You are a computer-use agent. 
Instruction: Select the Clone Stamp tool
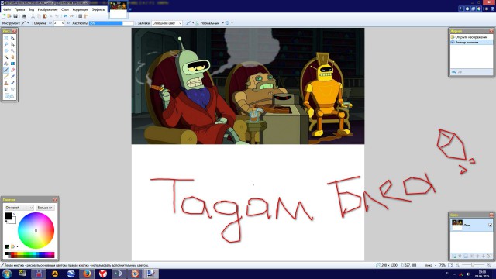tap(6, 83)
